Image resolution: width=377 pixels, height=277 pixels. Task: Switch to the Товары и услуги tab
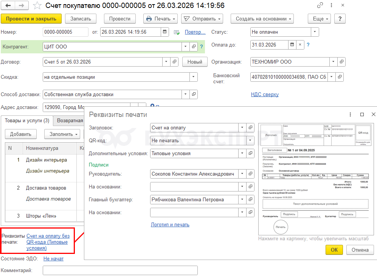click(27, 121)
